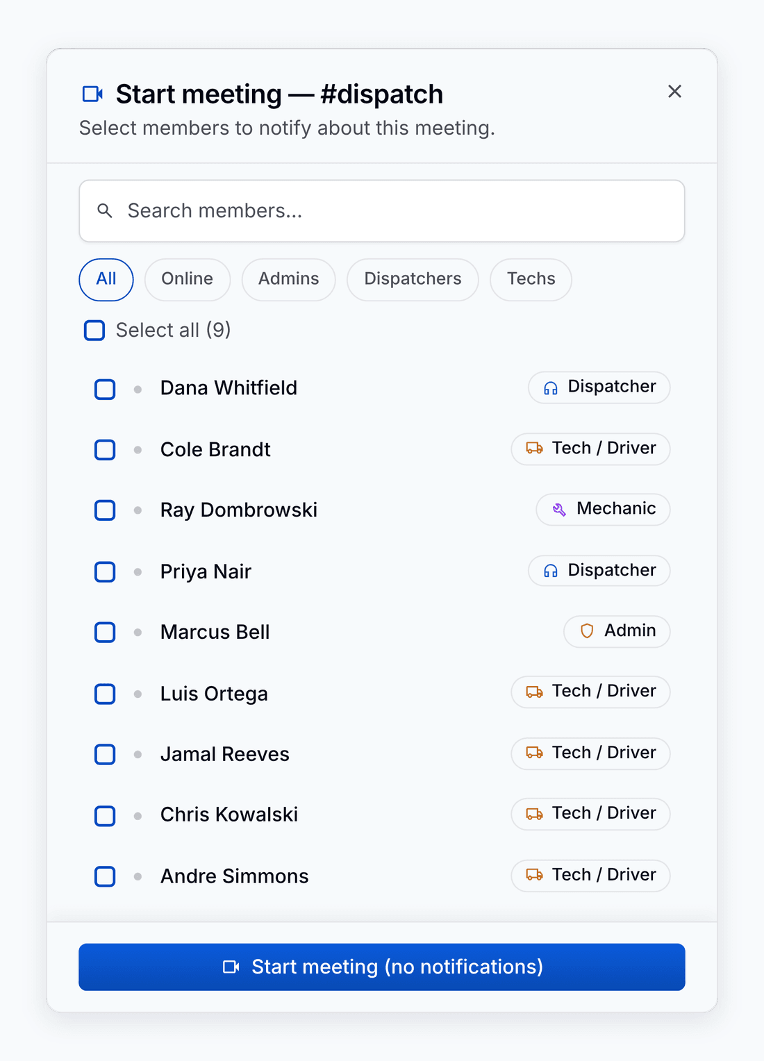Show only Techs

click(531, 279)
